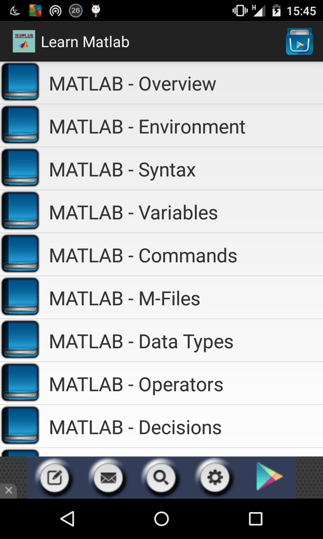Select MATLAB - Commands from the list
Screen dimensions: 323x539
143,255
